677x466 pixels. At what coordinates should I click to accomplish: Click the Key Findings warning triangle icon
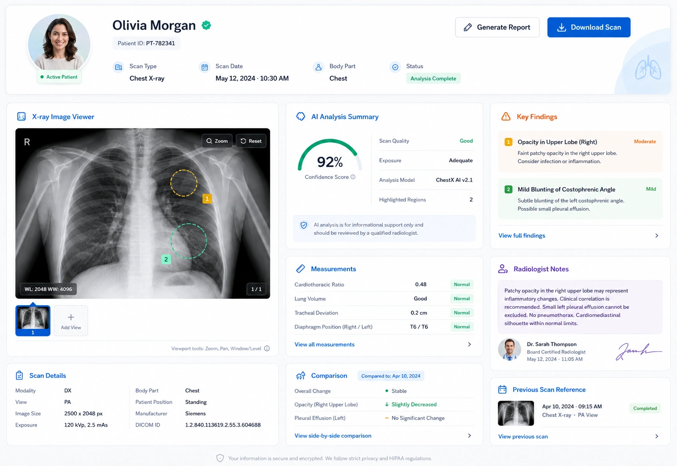point(506,116)
